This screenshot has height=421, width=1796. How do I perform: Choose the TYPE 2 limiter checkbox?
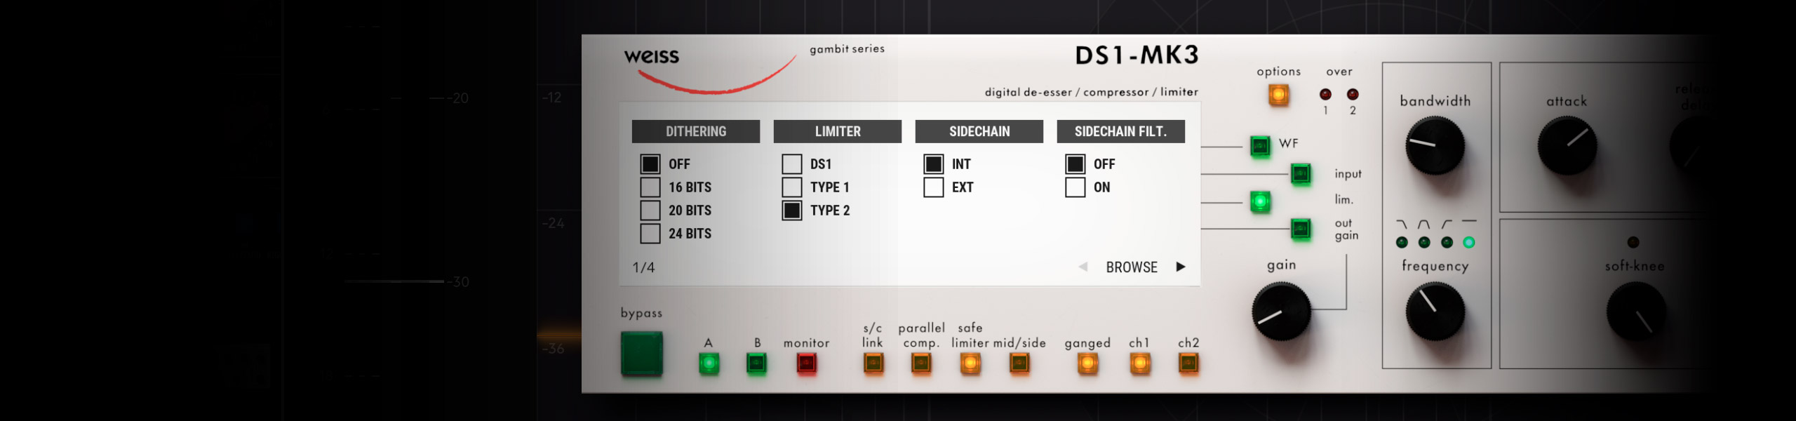click(x=792, y=210)
